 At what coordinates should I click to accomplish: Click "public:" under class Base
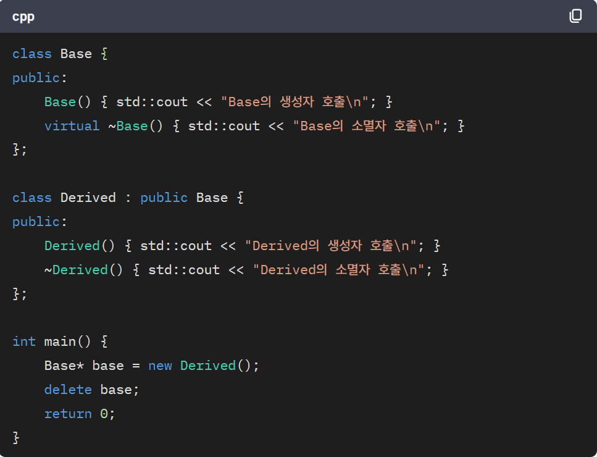coord(40,78)
